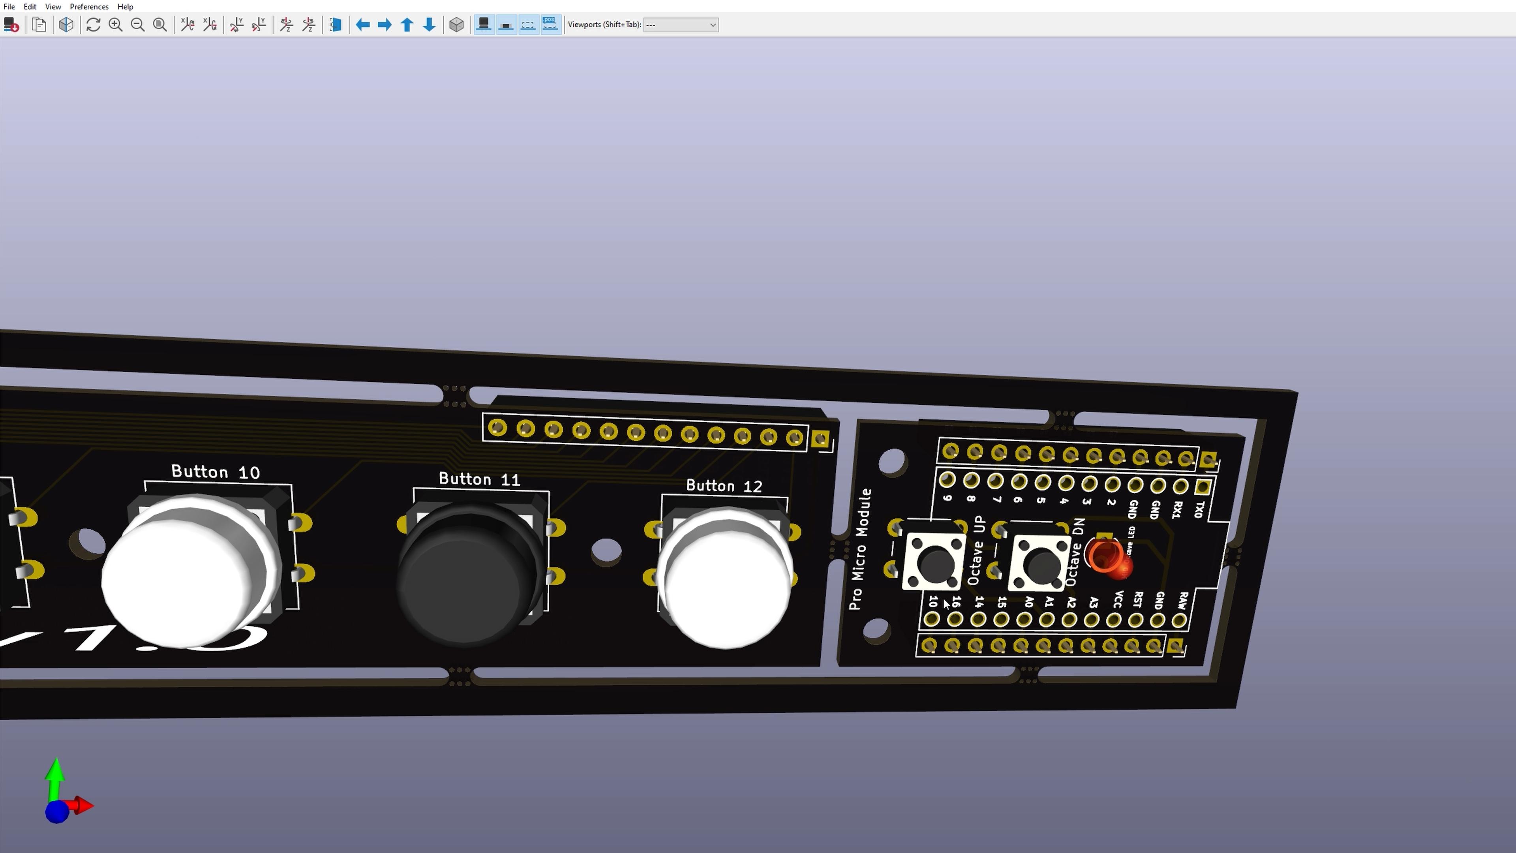Image resolution: width=1516 pixels, height=853 pixels.
Task: Pan board down with blue arrow
Action: tap(430, 25)
